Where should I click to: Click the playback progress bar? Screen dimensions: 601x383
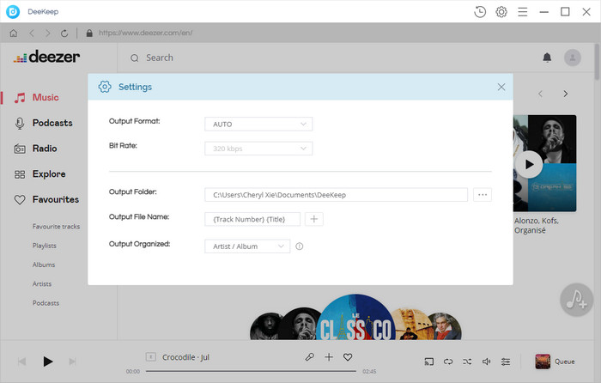tap(251, 371)
